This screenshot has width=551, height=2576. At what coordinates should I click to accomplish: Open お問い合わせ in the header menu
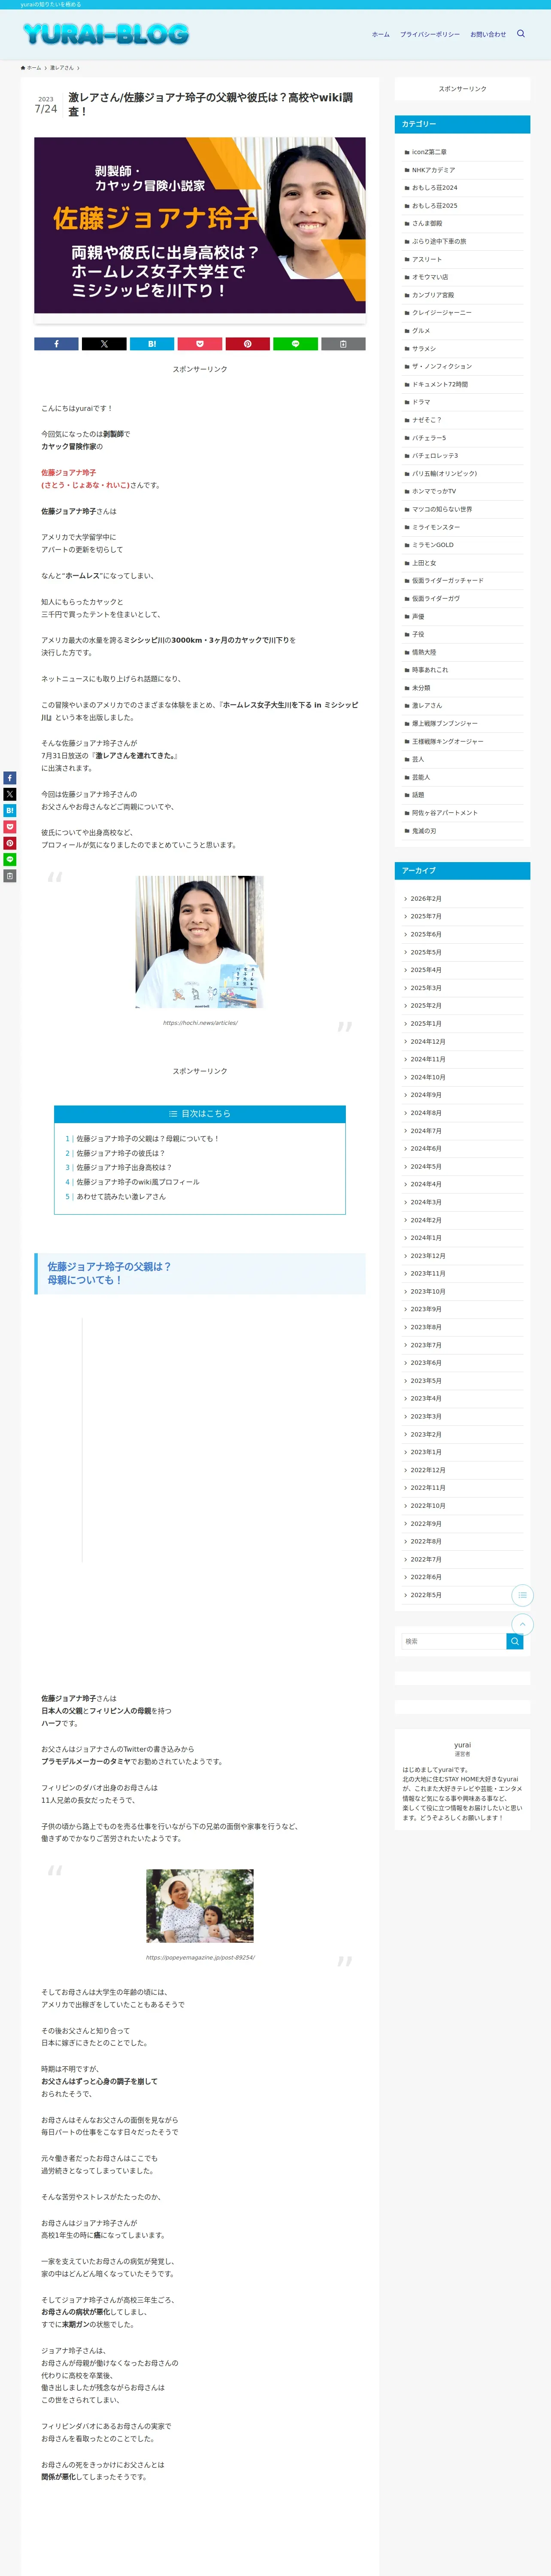488,34
